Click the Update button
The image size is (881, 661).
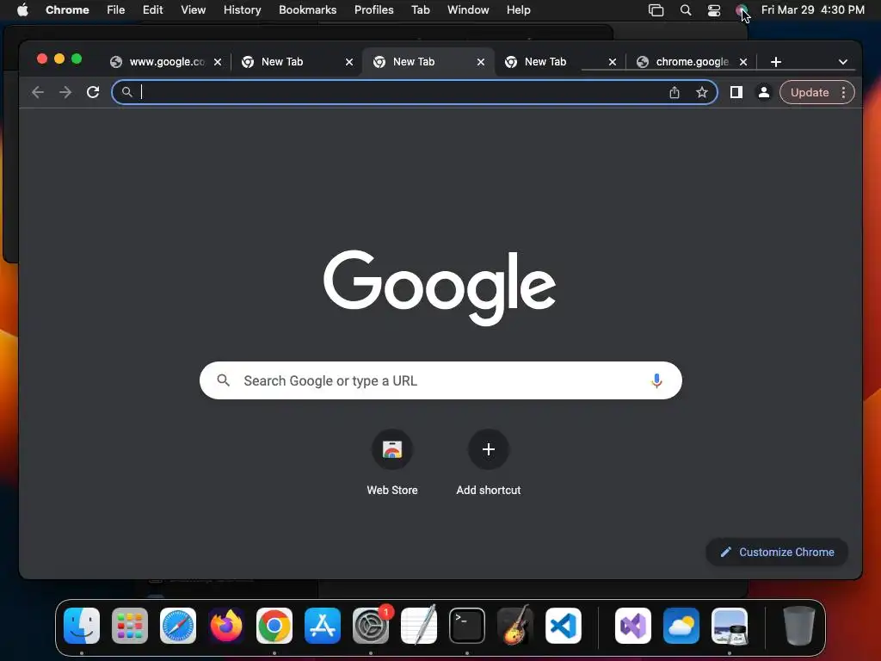(809, 92)
